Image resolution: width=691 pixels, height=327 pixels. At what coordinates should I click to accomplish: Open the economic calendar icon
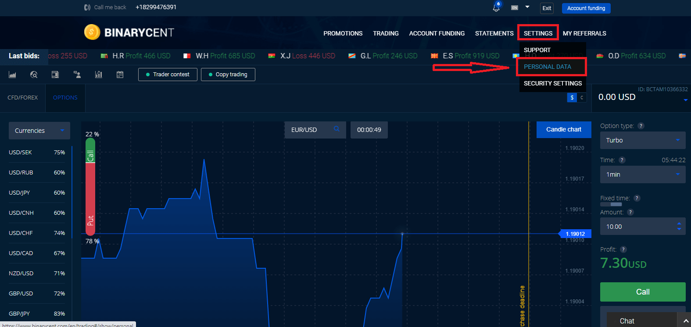(120, 75)
